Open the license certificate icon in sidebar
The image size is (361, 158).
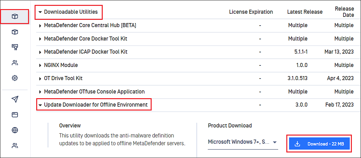coord(15,47)
